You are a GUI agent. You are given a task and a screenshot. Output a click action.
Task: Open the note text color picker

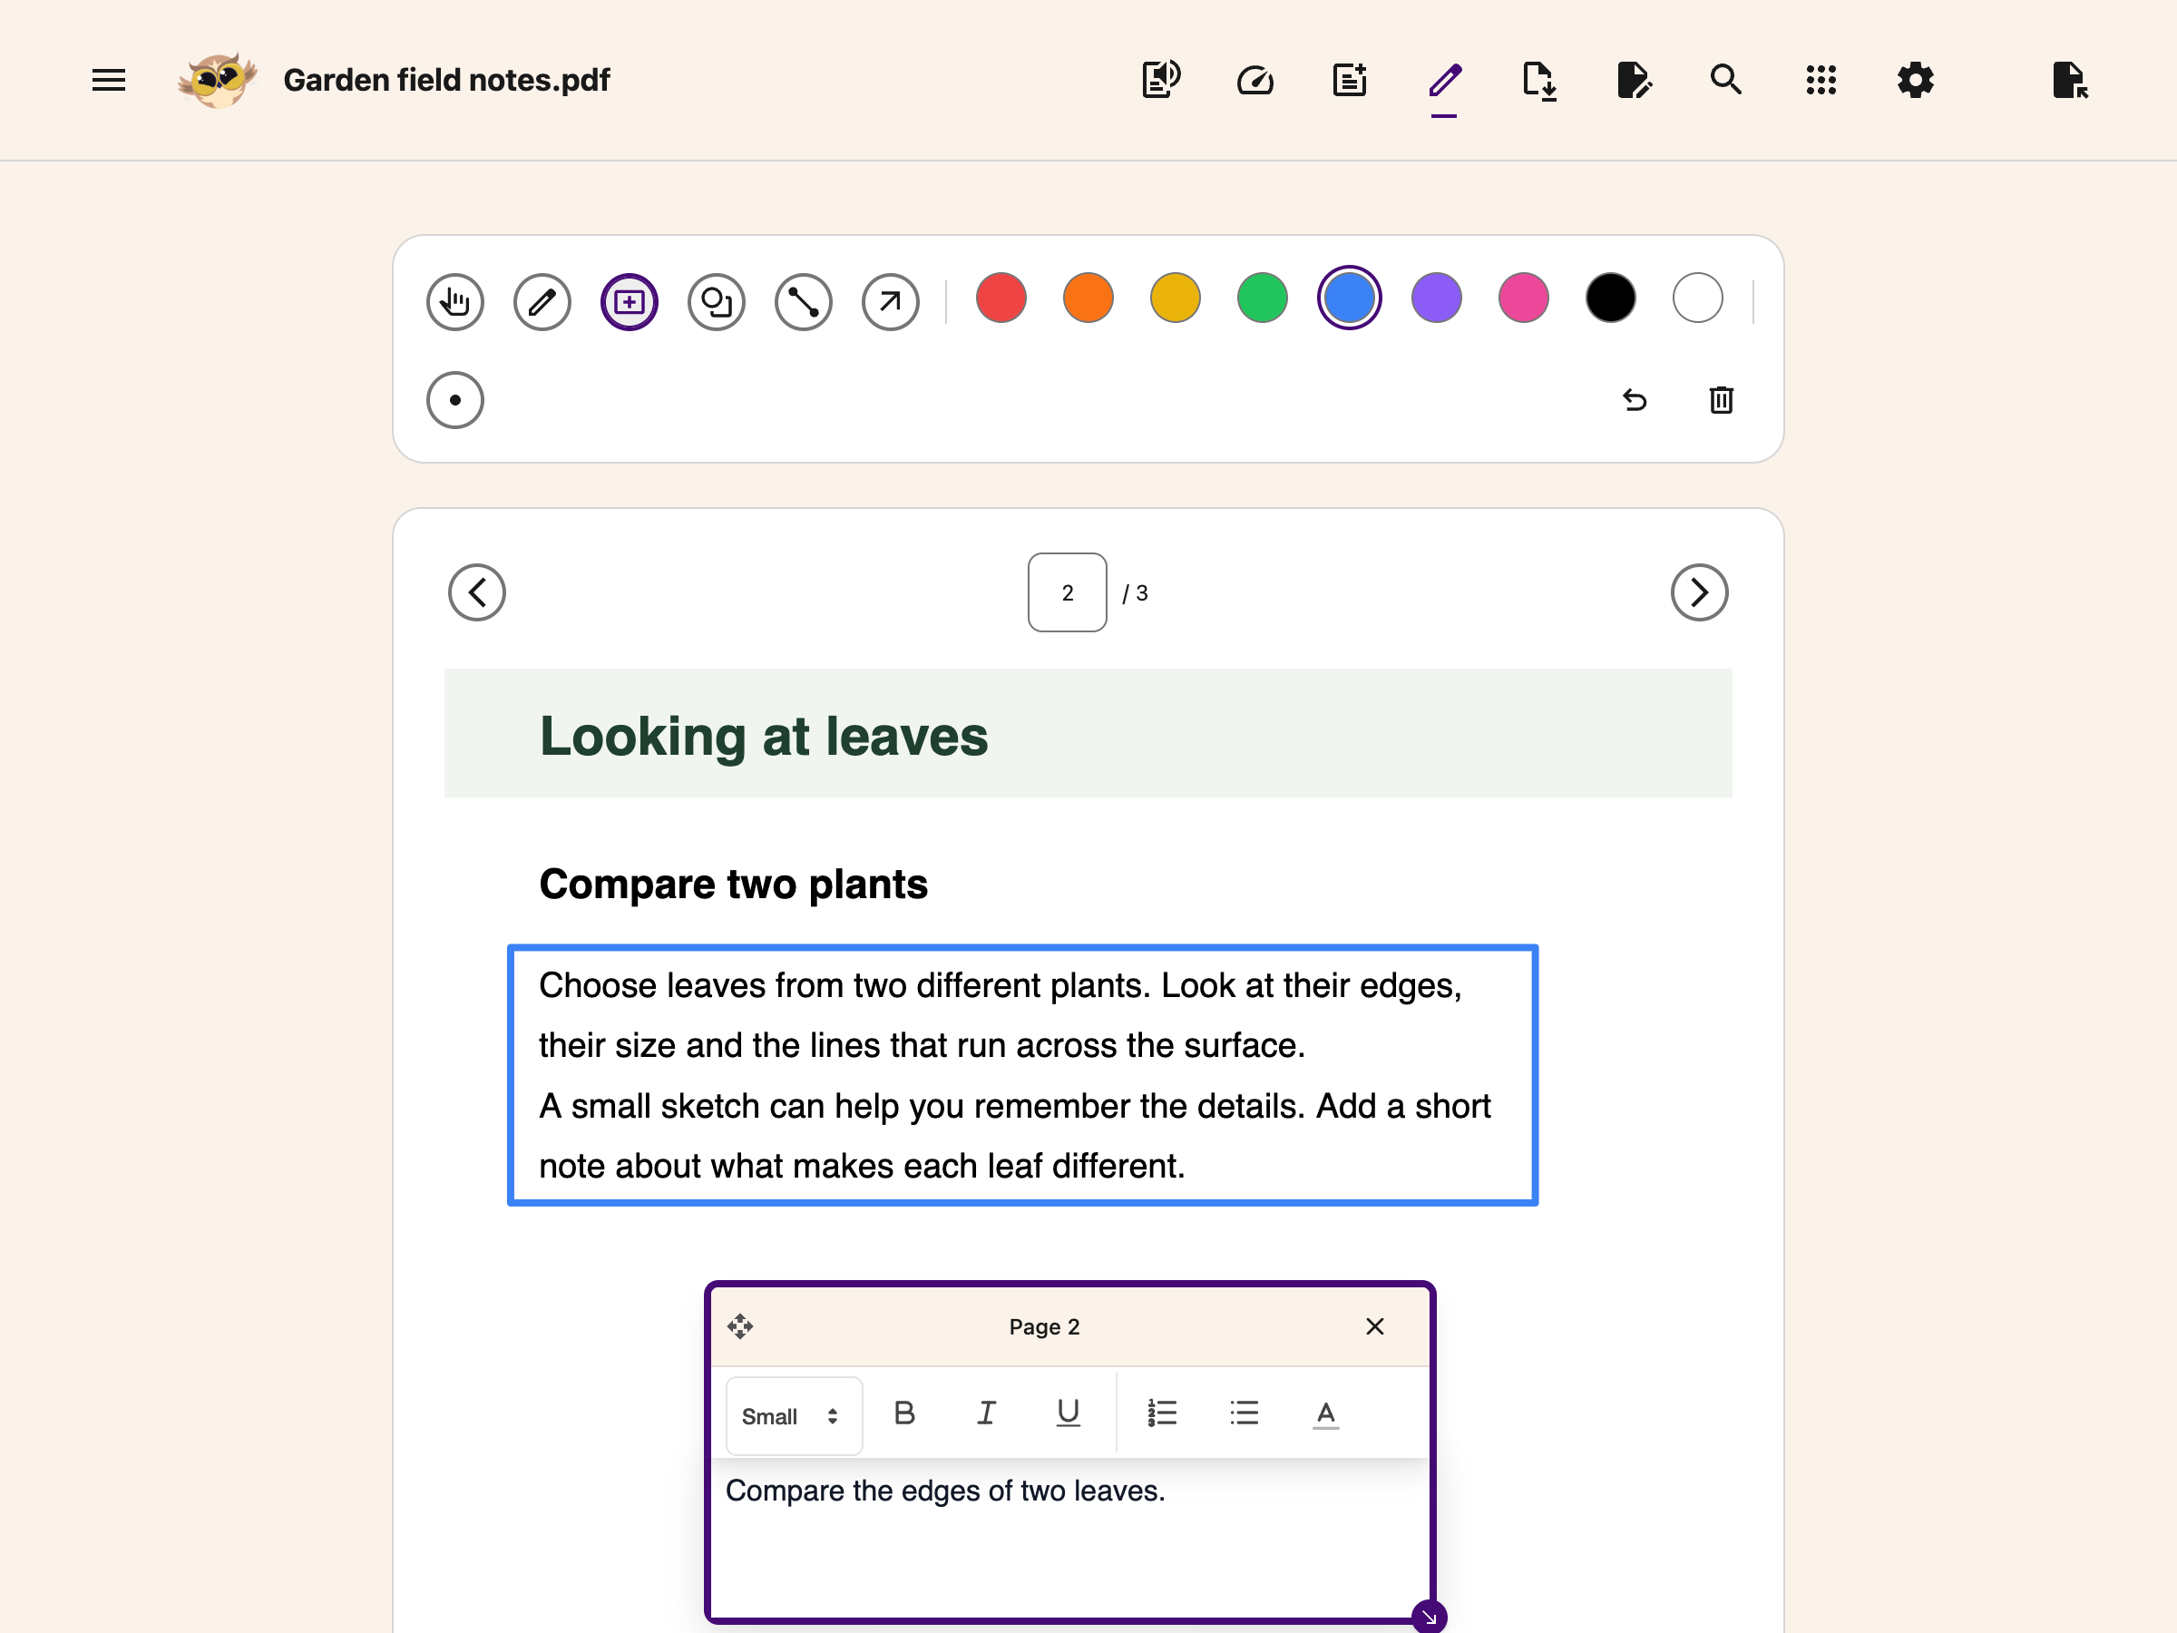tap(1325, 1413)
